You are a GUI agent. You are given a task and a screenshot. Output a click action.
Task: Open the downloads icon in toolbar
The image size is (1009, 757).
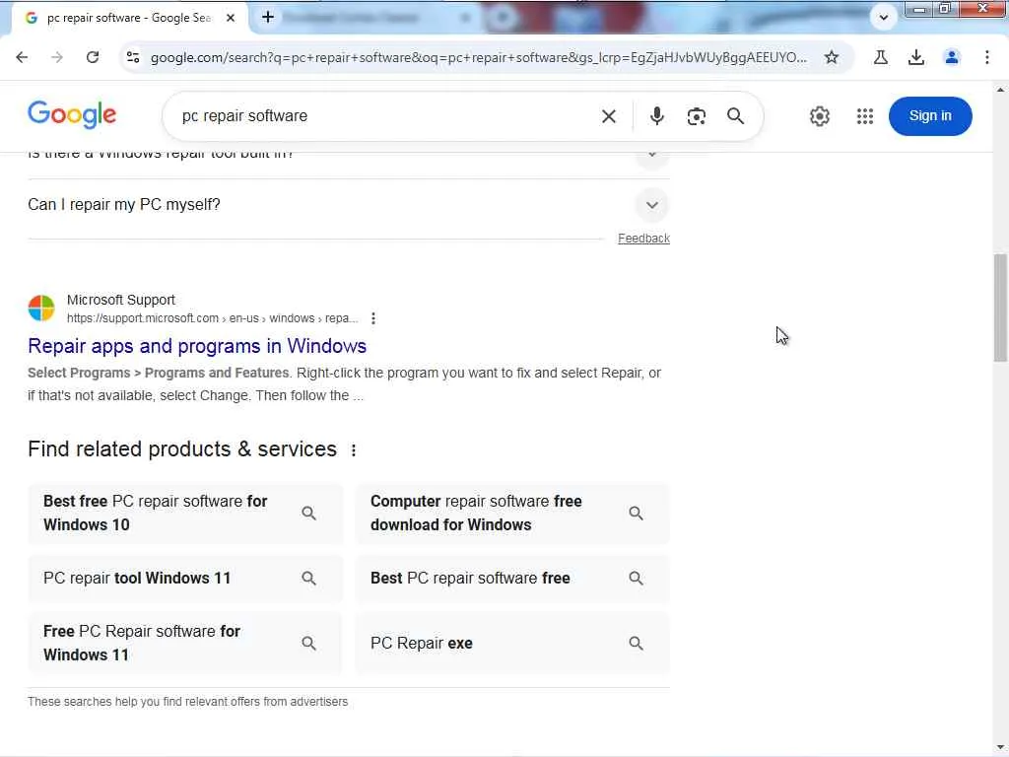916,57
